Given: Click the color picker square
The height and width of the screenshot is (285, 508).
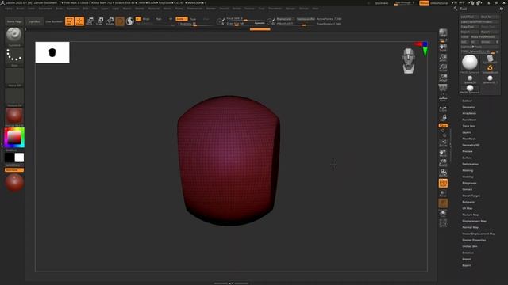Looking at the screenshot, I should [x=14, y=138].
